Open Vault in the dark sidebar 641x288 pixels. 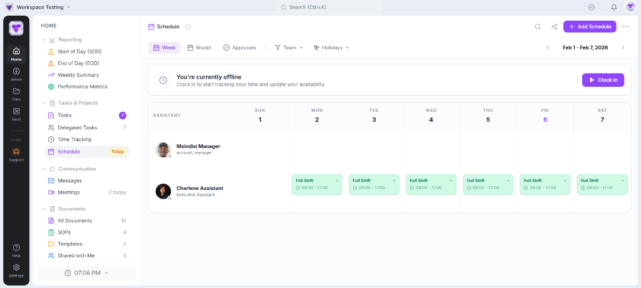16,114
